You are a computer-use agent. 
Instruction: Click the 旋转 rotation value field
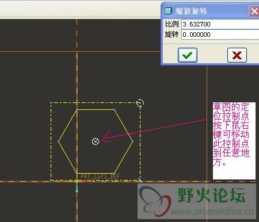[220, 35]
